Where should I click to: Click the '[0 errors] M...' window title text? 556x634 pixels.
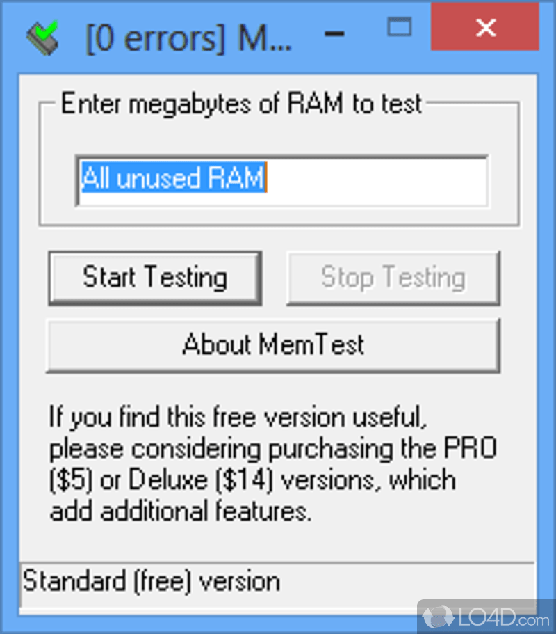188,39
